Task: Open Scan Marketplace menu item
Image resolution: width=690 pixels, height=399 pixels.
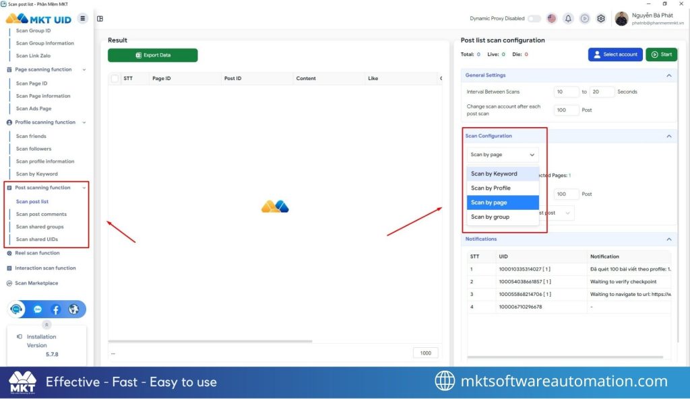Action: click(36, 283)
